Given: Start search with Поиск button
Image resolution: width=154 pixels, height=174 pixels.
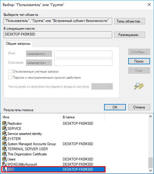Looking at the screenshot, I should [139, 61].
